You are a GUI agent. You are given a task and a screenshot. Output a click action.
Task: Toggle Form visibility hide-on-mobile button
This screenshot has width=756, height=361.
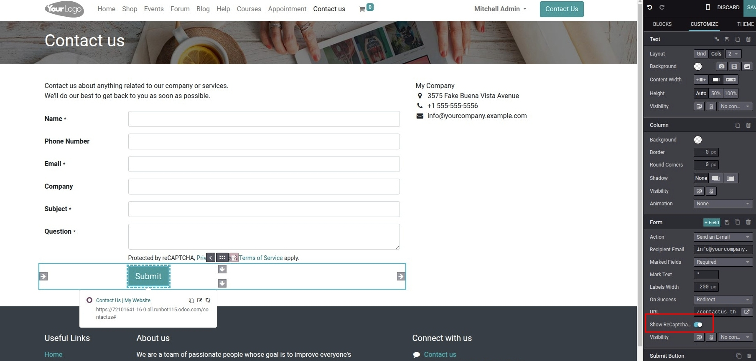pyautogui.click(x=711, y=337)
